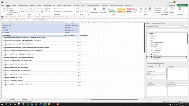Open the Группы номенклатуры filter dropdown in cell B1
The height and width of the screenshot is (106, 189).
(x=79, y=24)
